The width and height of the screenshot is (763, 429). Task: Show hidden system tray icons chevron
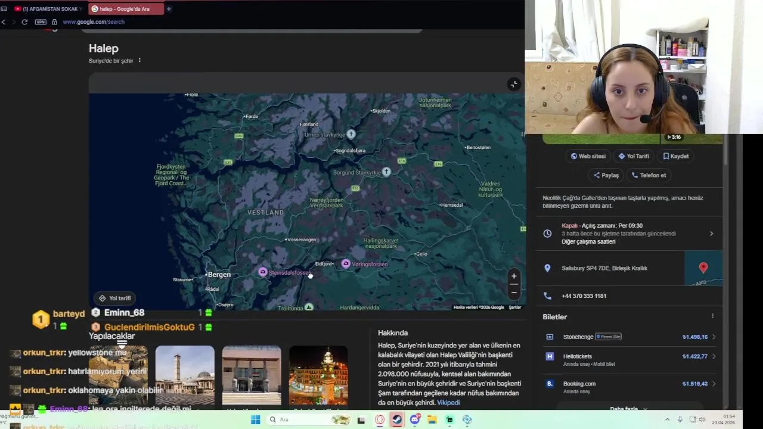[x=667, y=419]
